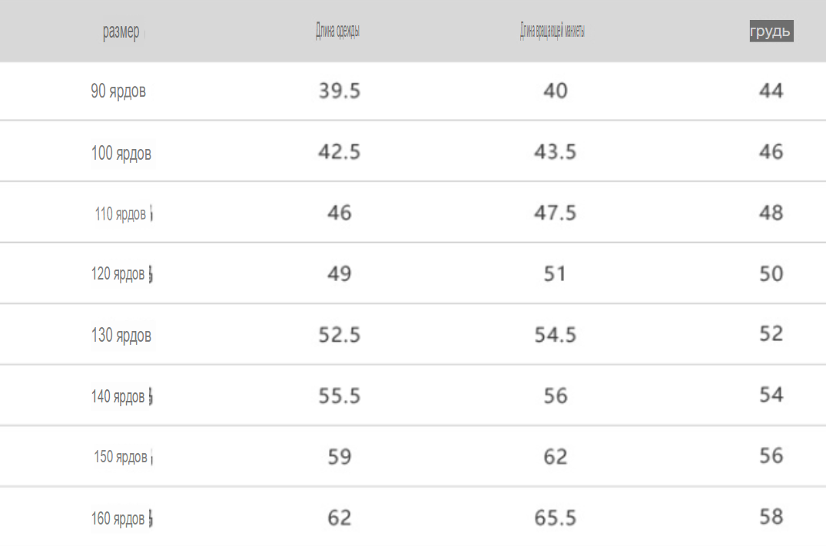Select the 110 ярдов size label
Viewport: 826px width, 546px height.
[x=120, y=214]
